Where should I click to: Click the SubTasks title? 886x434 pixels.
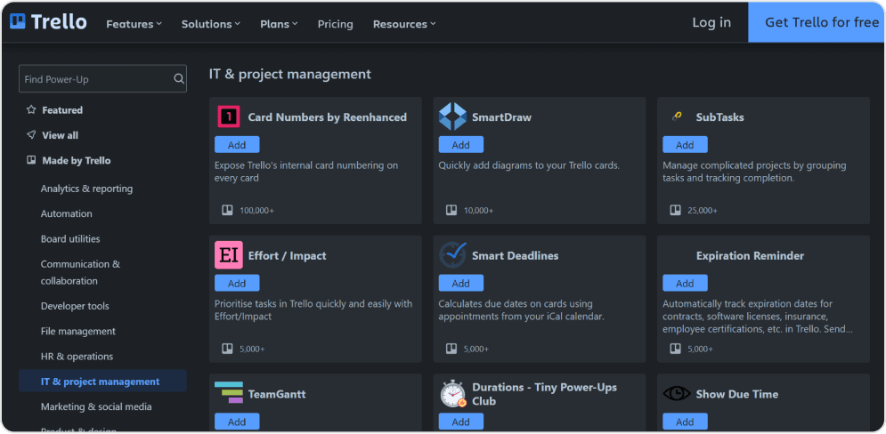point(719,117)
